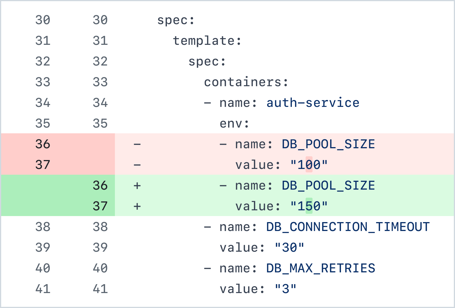Click the plus marker beside value "150"
Viewport: 455px width, 308px height.
137,206
